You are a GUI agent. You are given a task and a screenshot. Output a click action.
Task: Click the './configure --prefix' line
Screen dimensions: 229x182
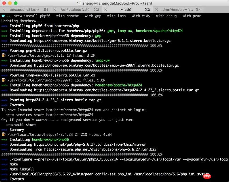(x=119, y=159)
